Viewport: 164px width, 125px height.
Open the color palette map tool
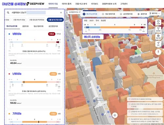(158, 22)
